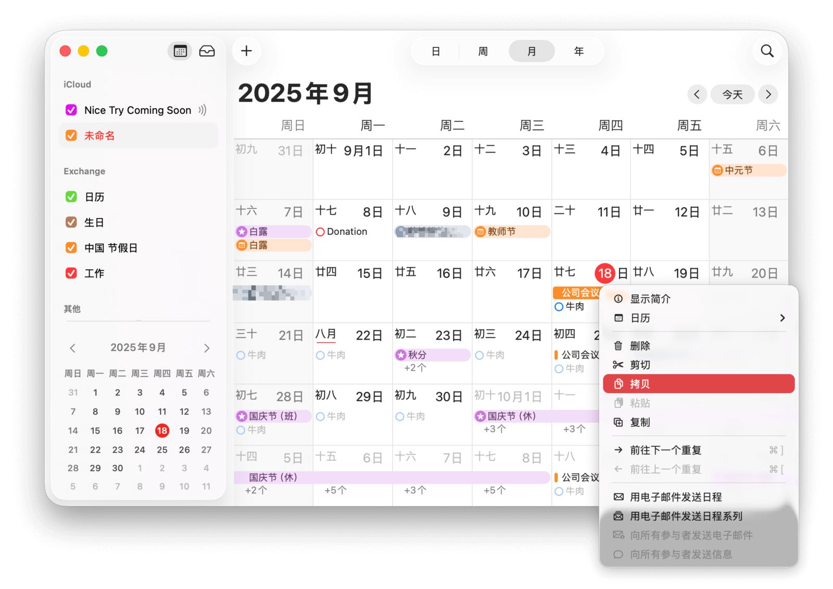
Task: Select day 25 in the mini calendar
Action: point(162,449)
